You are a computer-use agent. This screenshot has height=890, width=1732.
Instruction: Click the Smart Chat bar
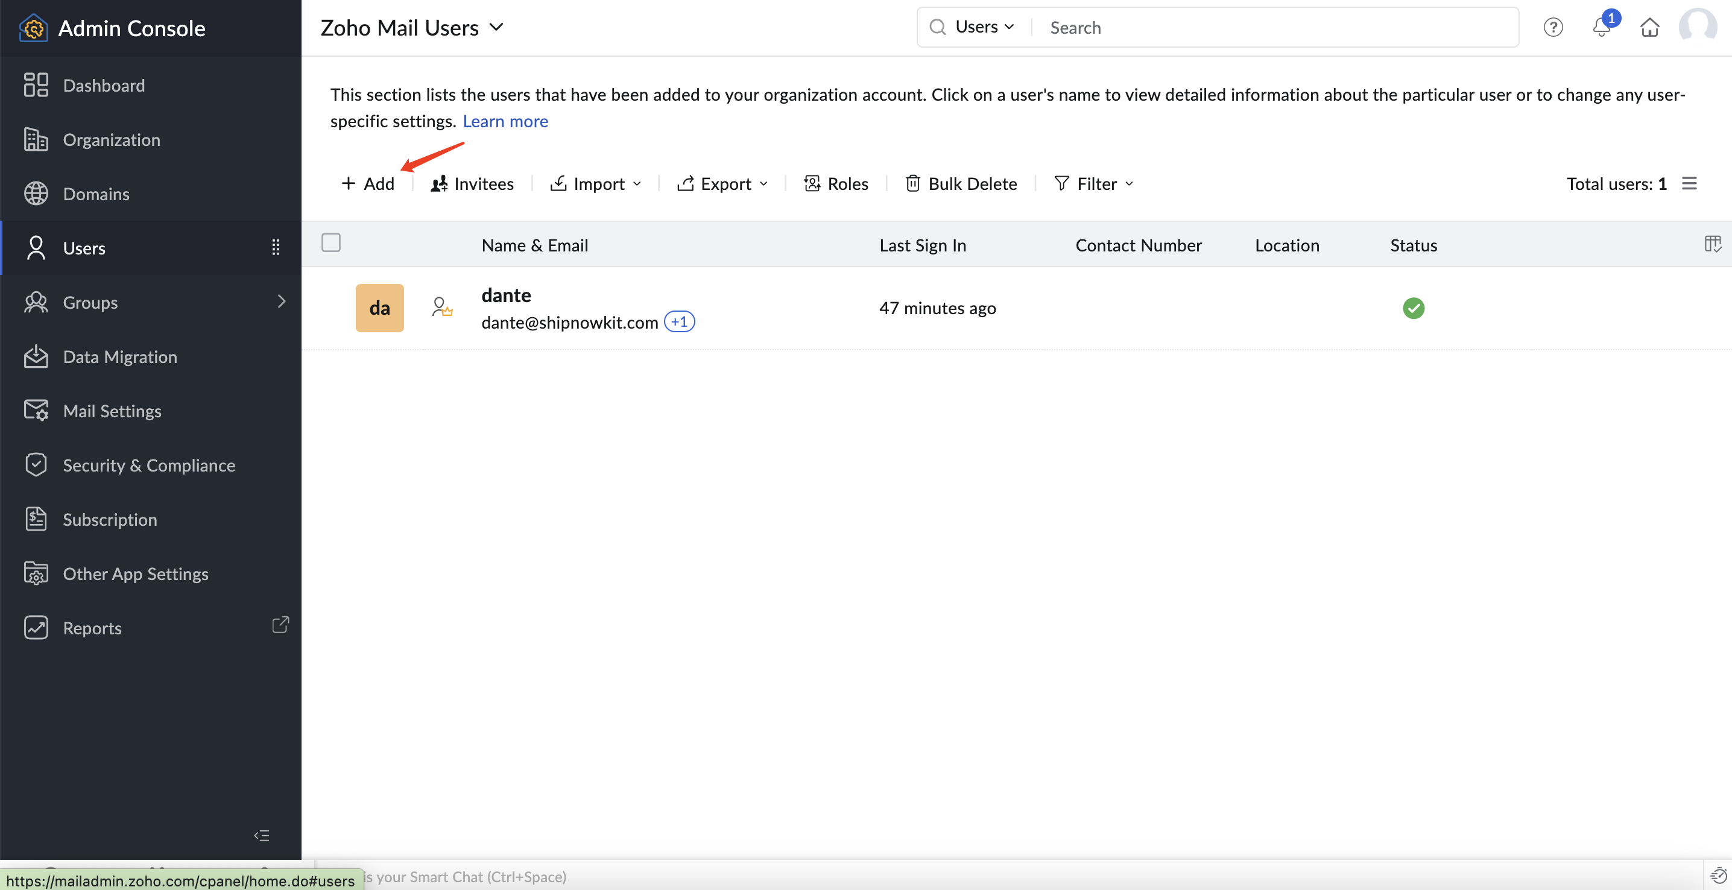pos(1008,876)
